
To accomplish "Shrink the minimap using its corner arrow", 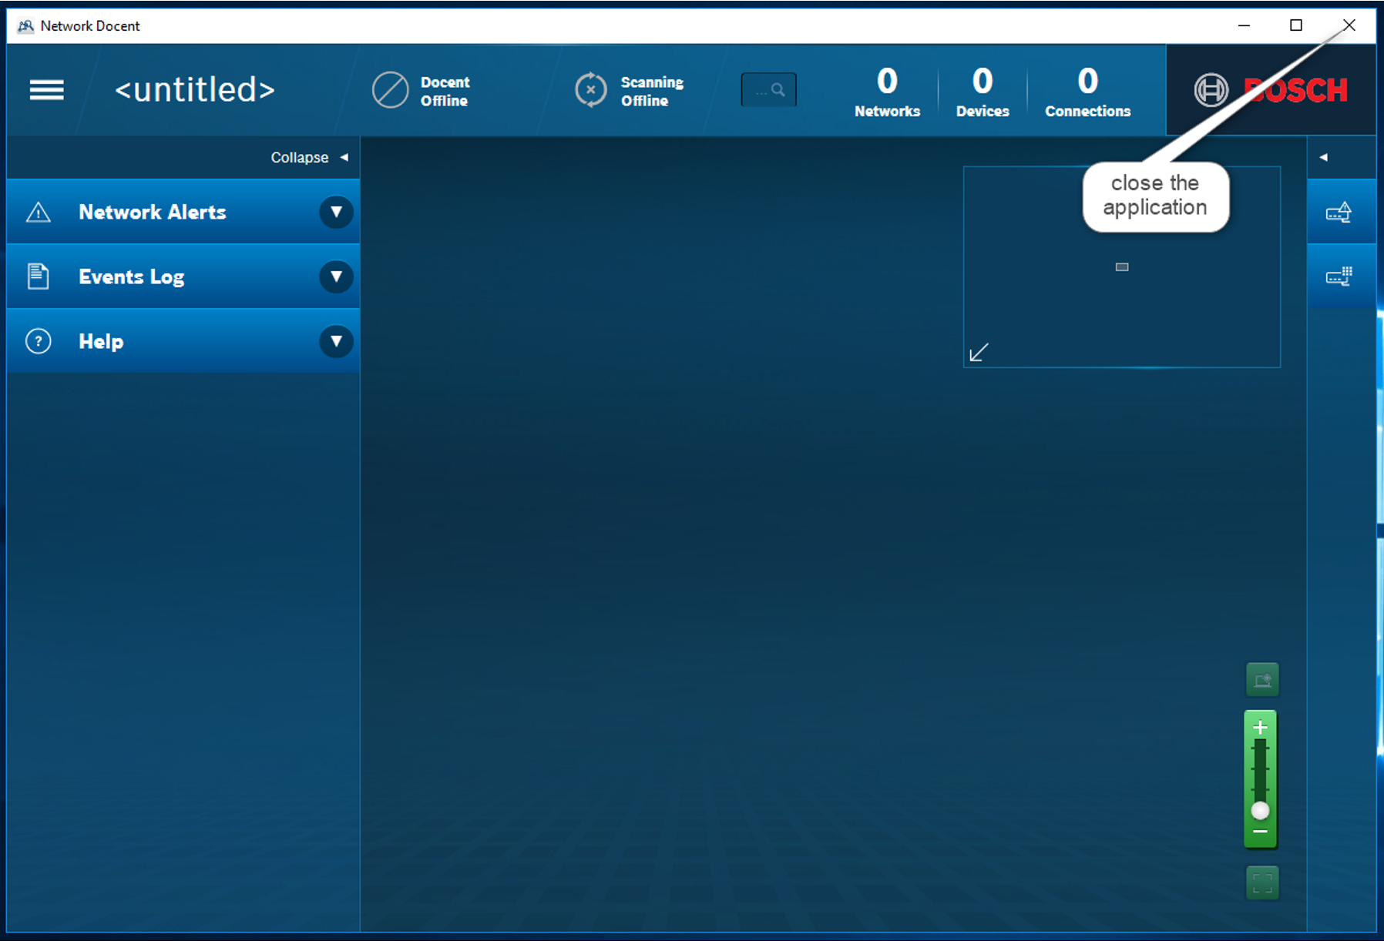I will [979, 353].
